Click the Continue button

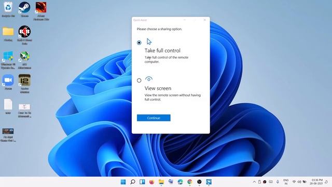click(x=154, y=118)
